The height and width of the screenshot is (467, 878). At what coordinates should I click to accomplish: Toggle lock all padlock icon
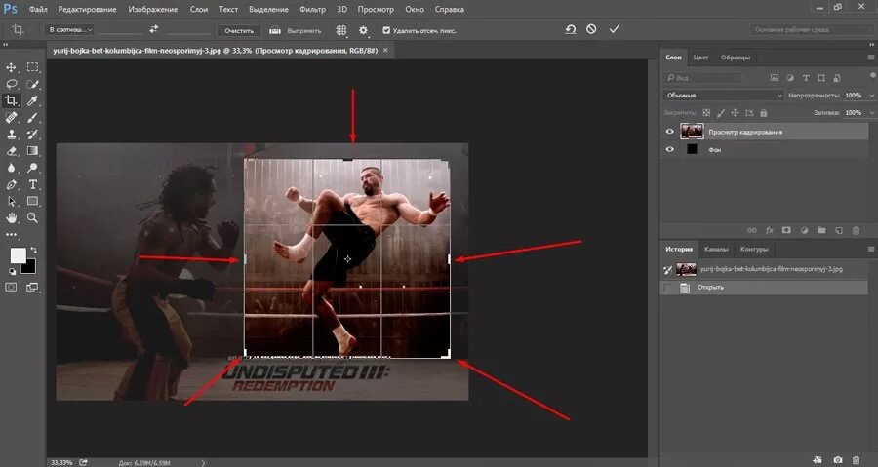(763, 113)
